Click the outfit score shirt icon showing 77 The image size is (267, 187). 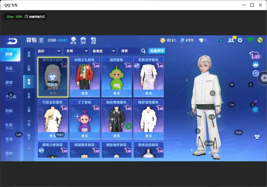pos(255,55)
